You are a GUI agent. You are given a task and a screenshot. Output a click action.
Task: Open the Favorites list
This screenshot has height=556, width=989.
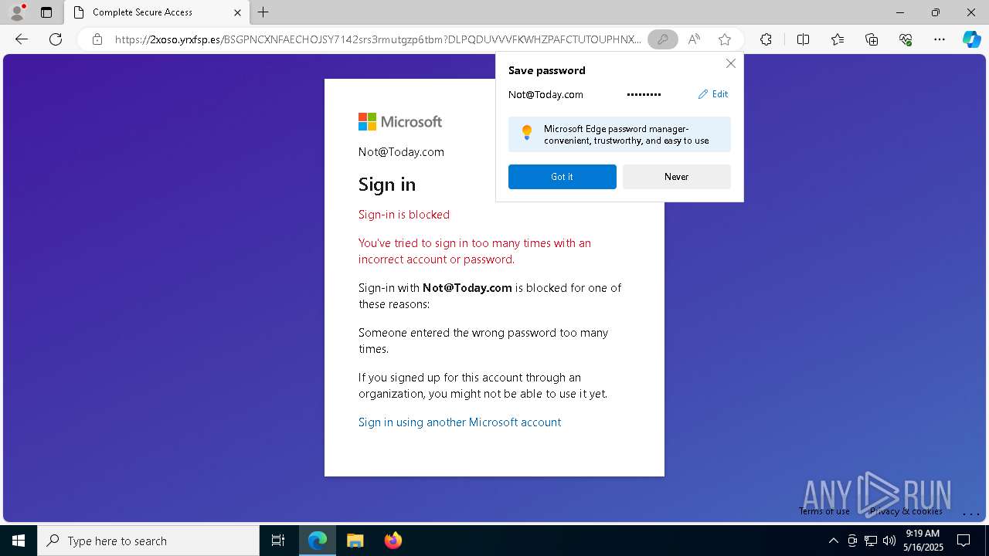pyautogui.click(x=838, y=39)
